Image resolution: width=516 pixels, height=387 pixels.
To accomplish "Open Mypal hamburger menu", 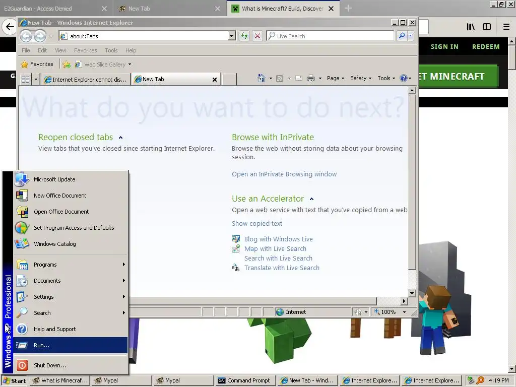I will point(506,27).
